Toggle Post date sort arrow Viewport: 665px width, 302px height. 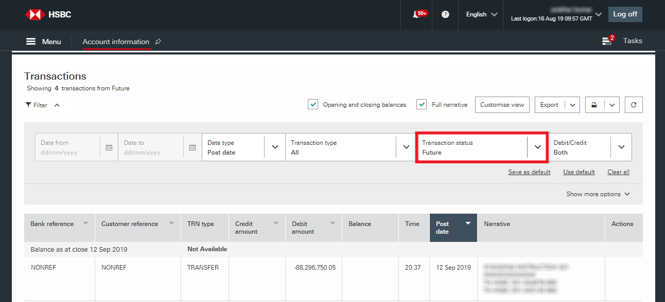[468, 223]
